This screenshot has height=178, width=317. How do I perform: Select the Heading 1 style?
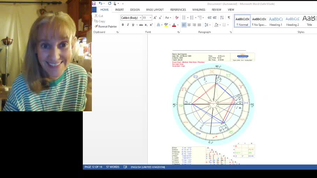tap(276, 21)
